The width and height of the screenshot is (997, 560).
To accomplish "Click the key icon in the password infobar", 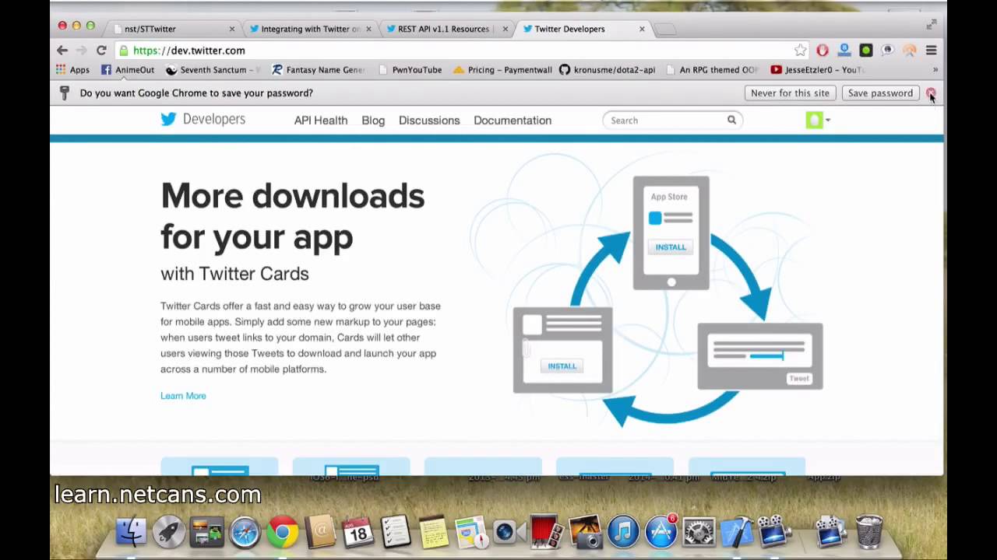I will [x=65, y=93].
